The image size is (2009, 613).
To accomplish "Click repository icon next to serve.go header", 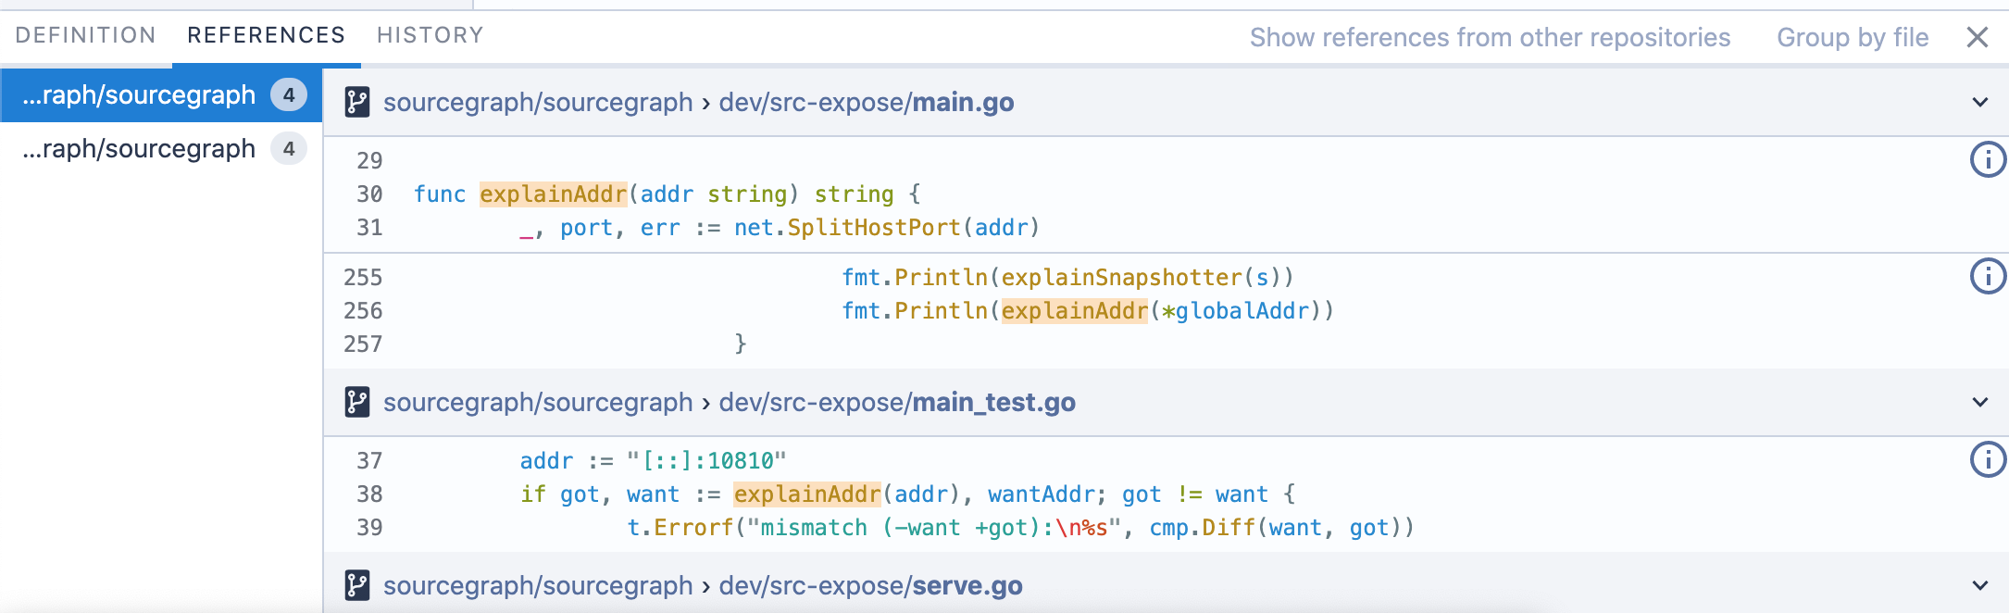I will 357,585.
